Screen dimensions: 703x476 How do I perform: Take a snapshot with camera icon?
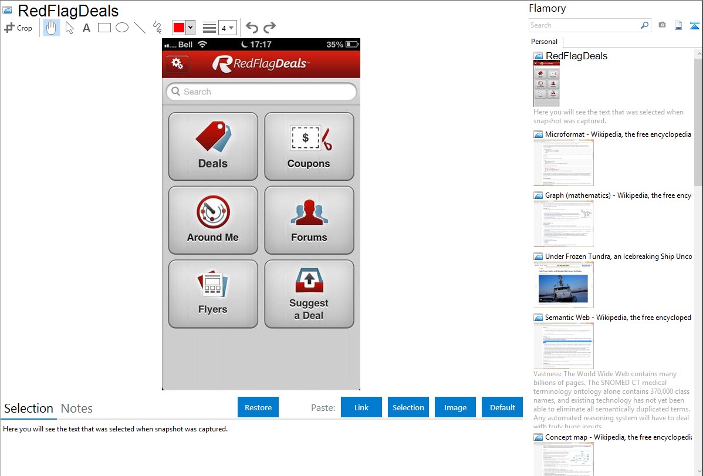(662, 25)
